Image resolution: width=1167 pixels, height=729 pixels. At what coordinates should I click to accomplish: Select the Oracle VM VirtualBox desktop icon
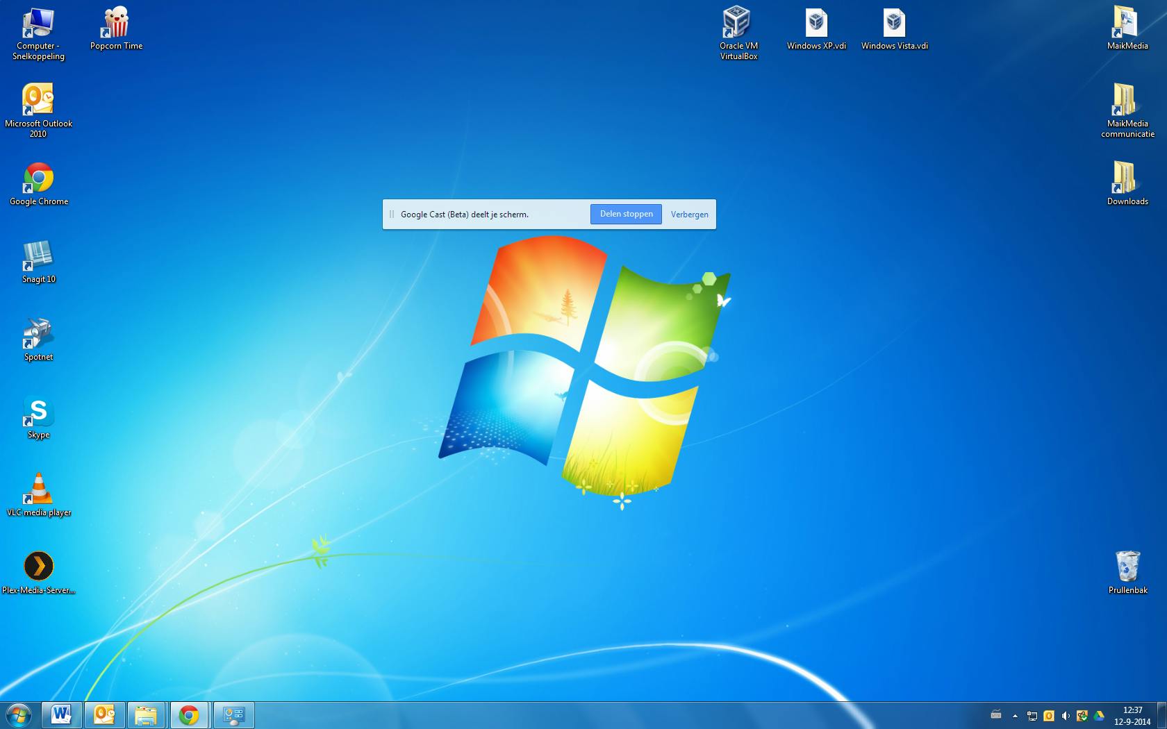[x=738, y=33]
